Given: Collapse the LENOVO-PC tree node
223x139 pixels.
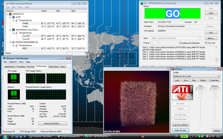Looking at the screenshot, I should [x=7, y=14].
